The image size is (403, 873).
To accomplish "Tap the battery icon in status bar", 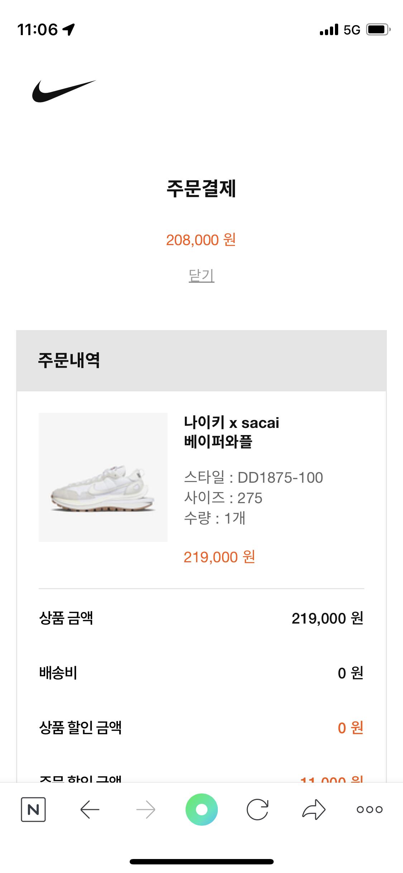I will tap(378, 30).
